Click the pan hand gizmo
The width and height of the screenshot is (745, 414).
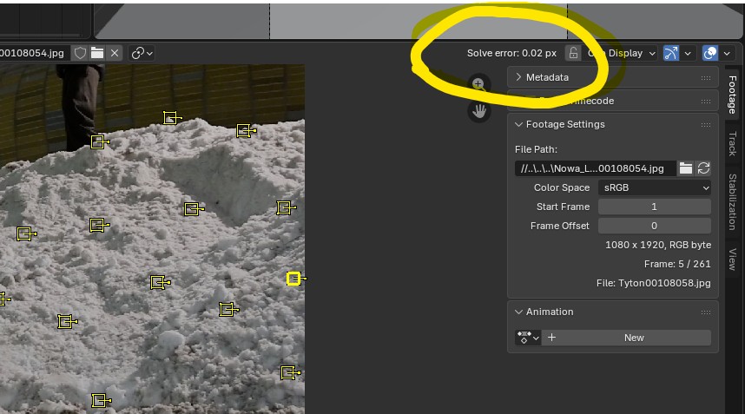[x=478, y=110]
